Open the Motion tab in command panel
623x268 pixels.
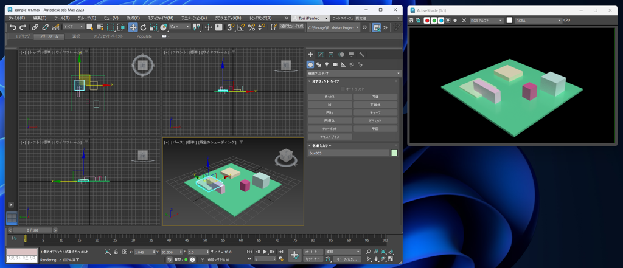pyautogui.click(x=341, y=55)
